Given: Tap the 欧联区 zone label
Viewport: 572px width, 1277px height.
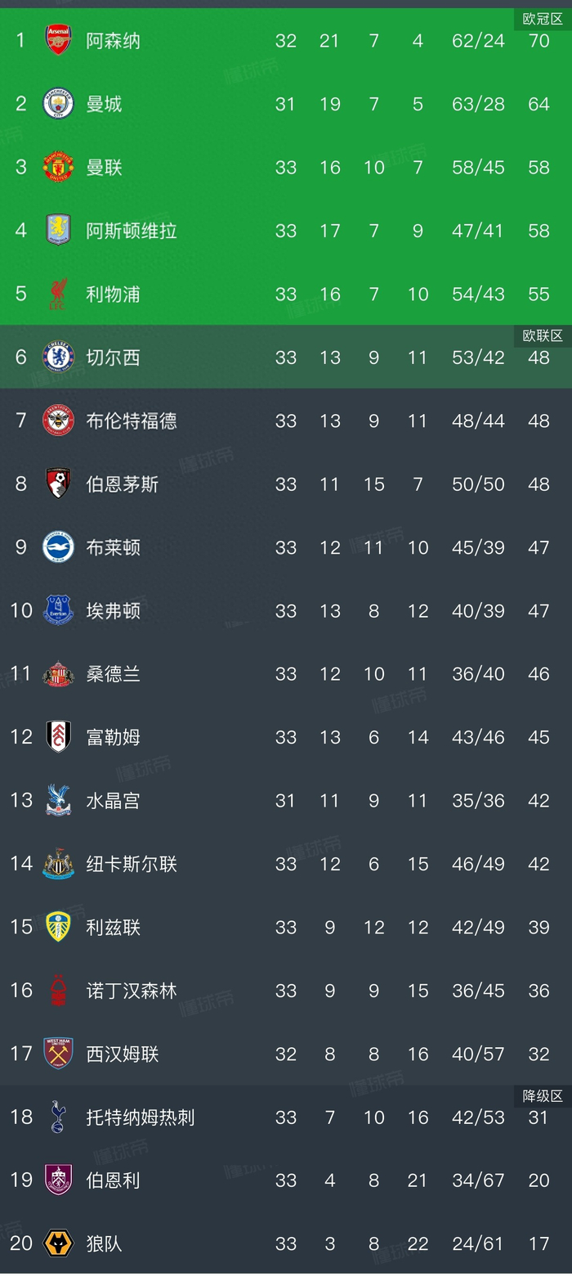Looking at the screenshot, I should point(543,336).
